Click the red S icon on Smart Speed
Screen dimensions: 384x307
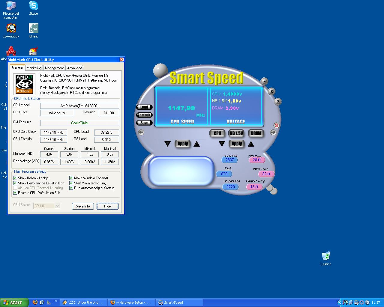click(x=276, y=125)
